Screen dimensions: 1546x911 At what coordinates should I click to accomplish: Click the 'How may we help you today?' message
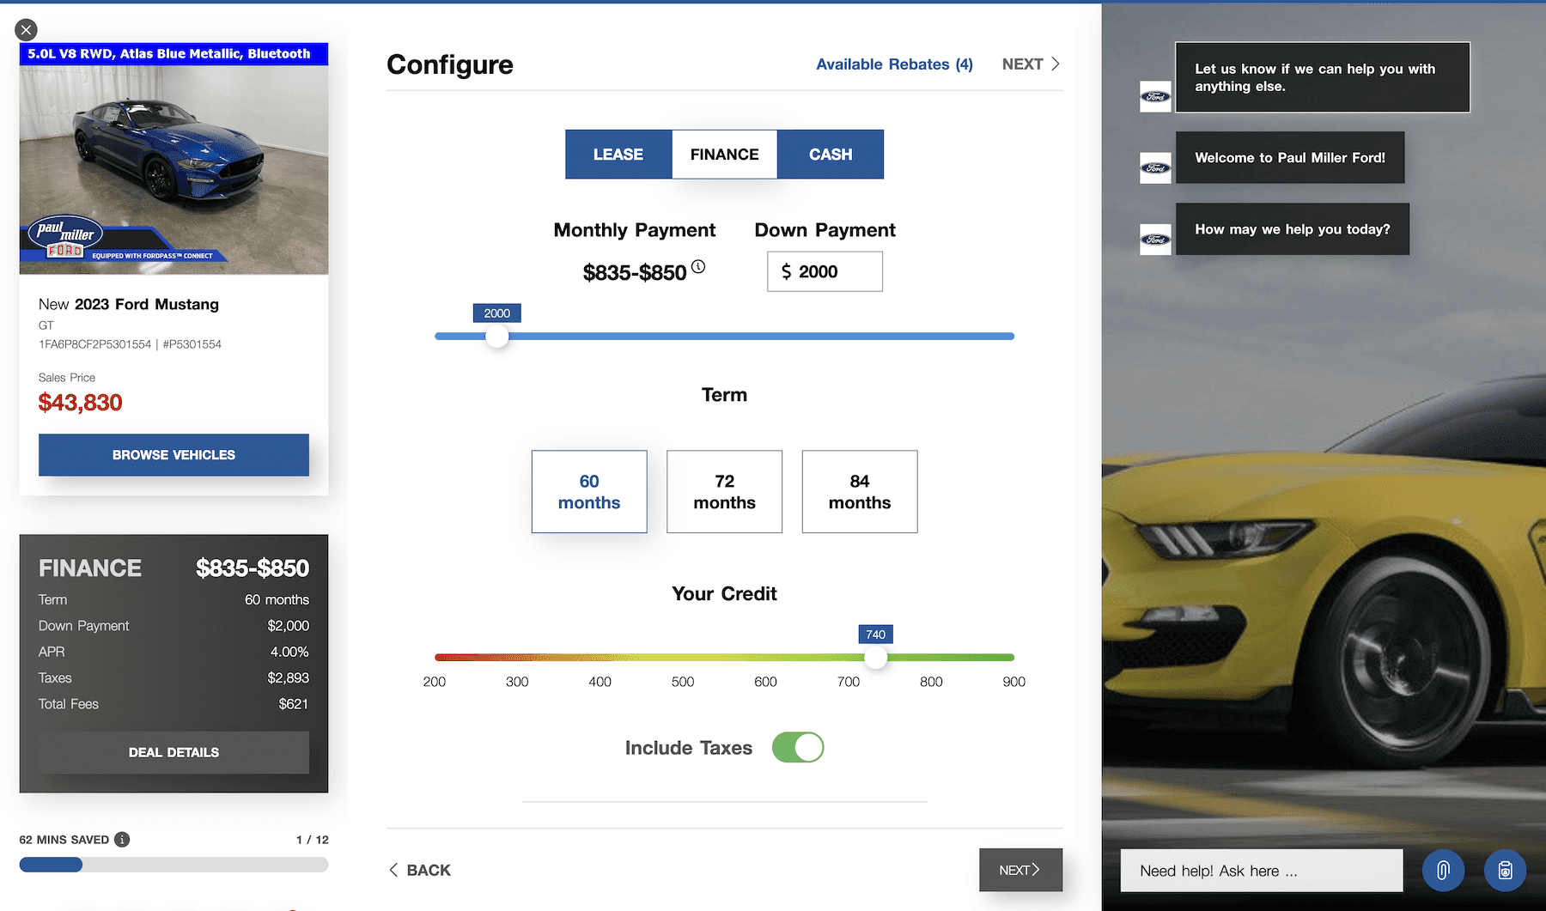pyautogui.click(x=1293, y=229)
